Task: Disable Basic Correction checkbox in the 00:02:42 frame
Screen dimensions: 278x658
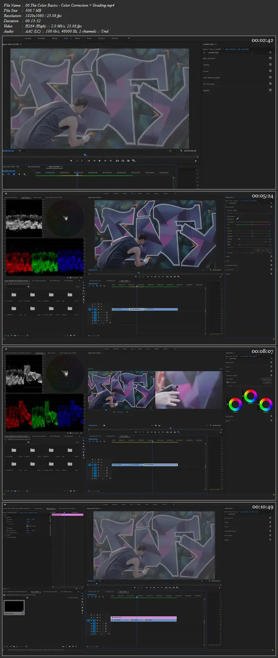Action: [270, 58]
